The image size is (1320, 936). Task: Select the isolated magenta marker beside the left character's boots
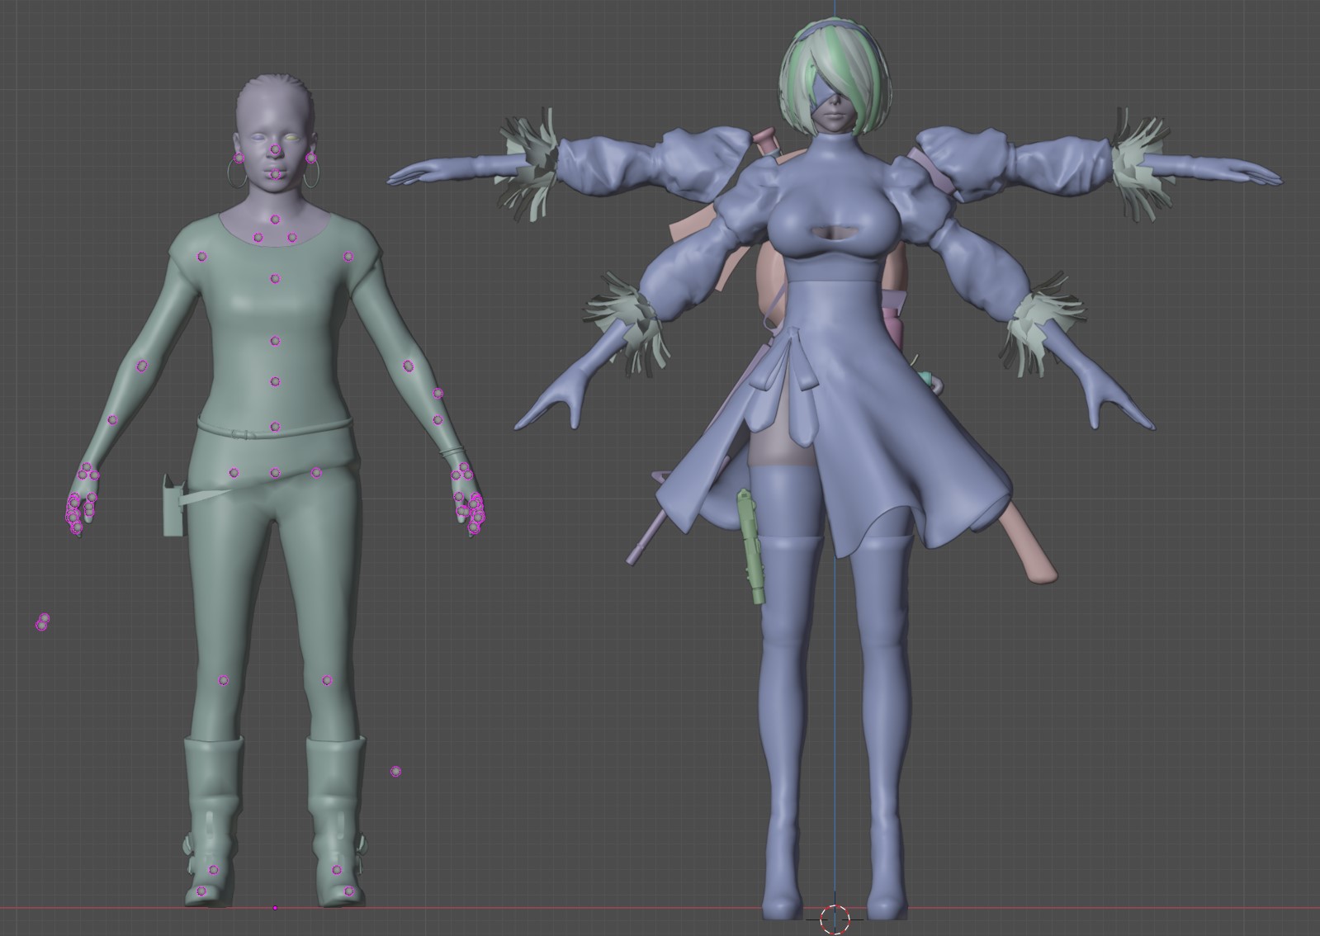[395, 772]
